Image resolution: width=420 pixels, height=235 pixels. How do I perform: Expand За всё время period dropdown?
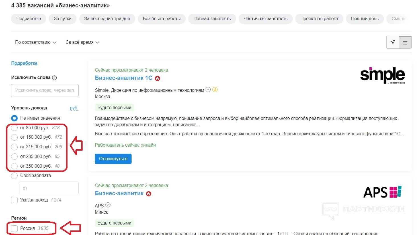(82, 42)
